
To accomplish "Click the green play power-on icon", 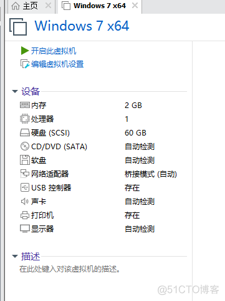I will (25, 51).
